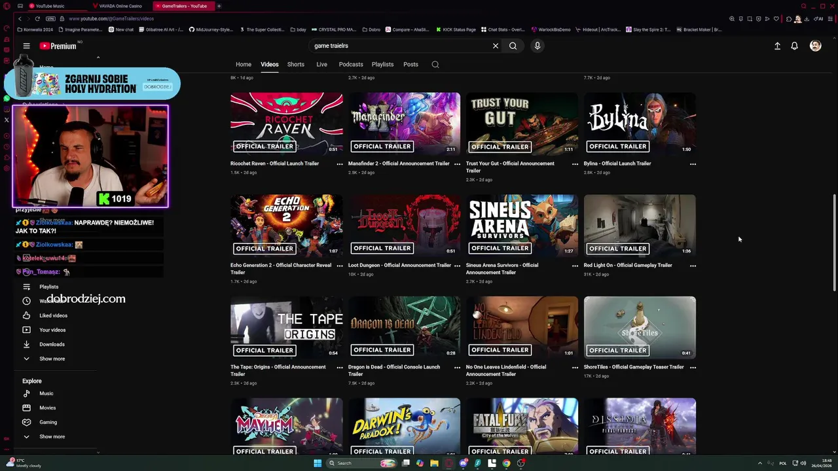Screen dimensions: 838x471
Task: Open the MidJourney-Style bookmark
Action: (211, 29)
